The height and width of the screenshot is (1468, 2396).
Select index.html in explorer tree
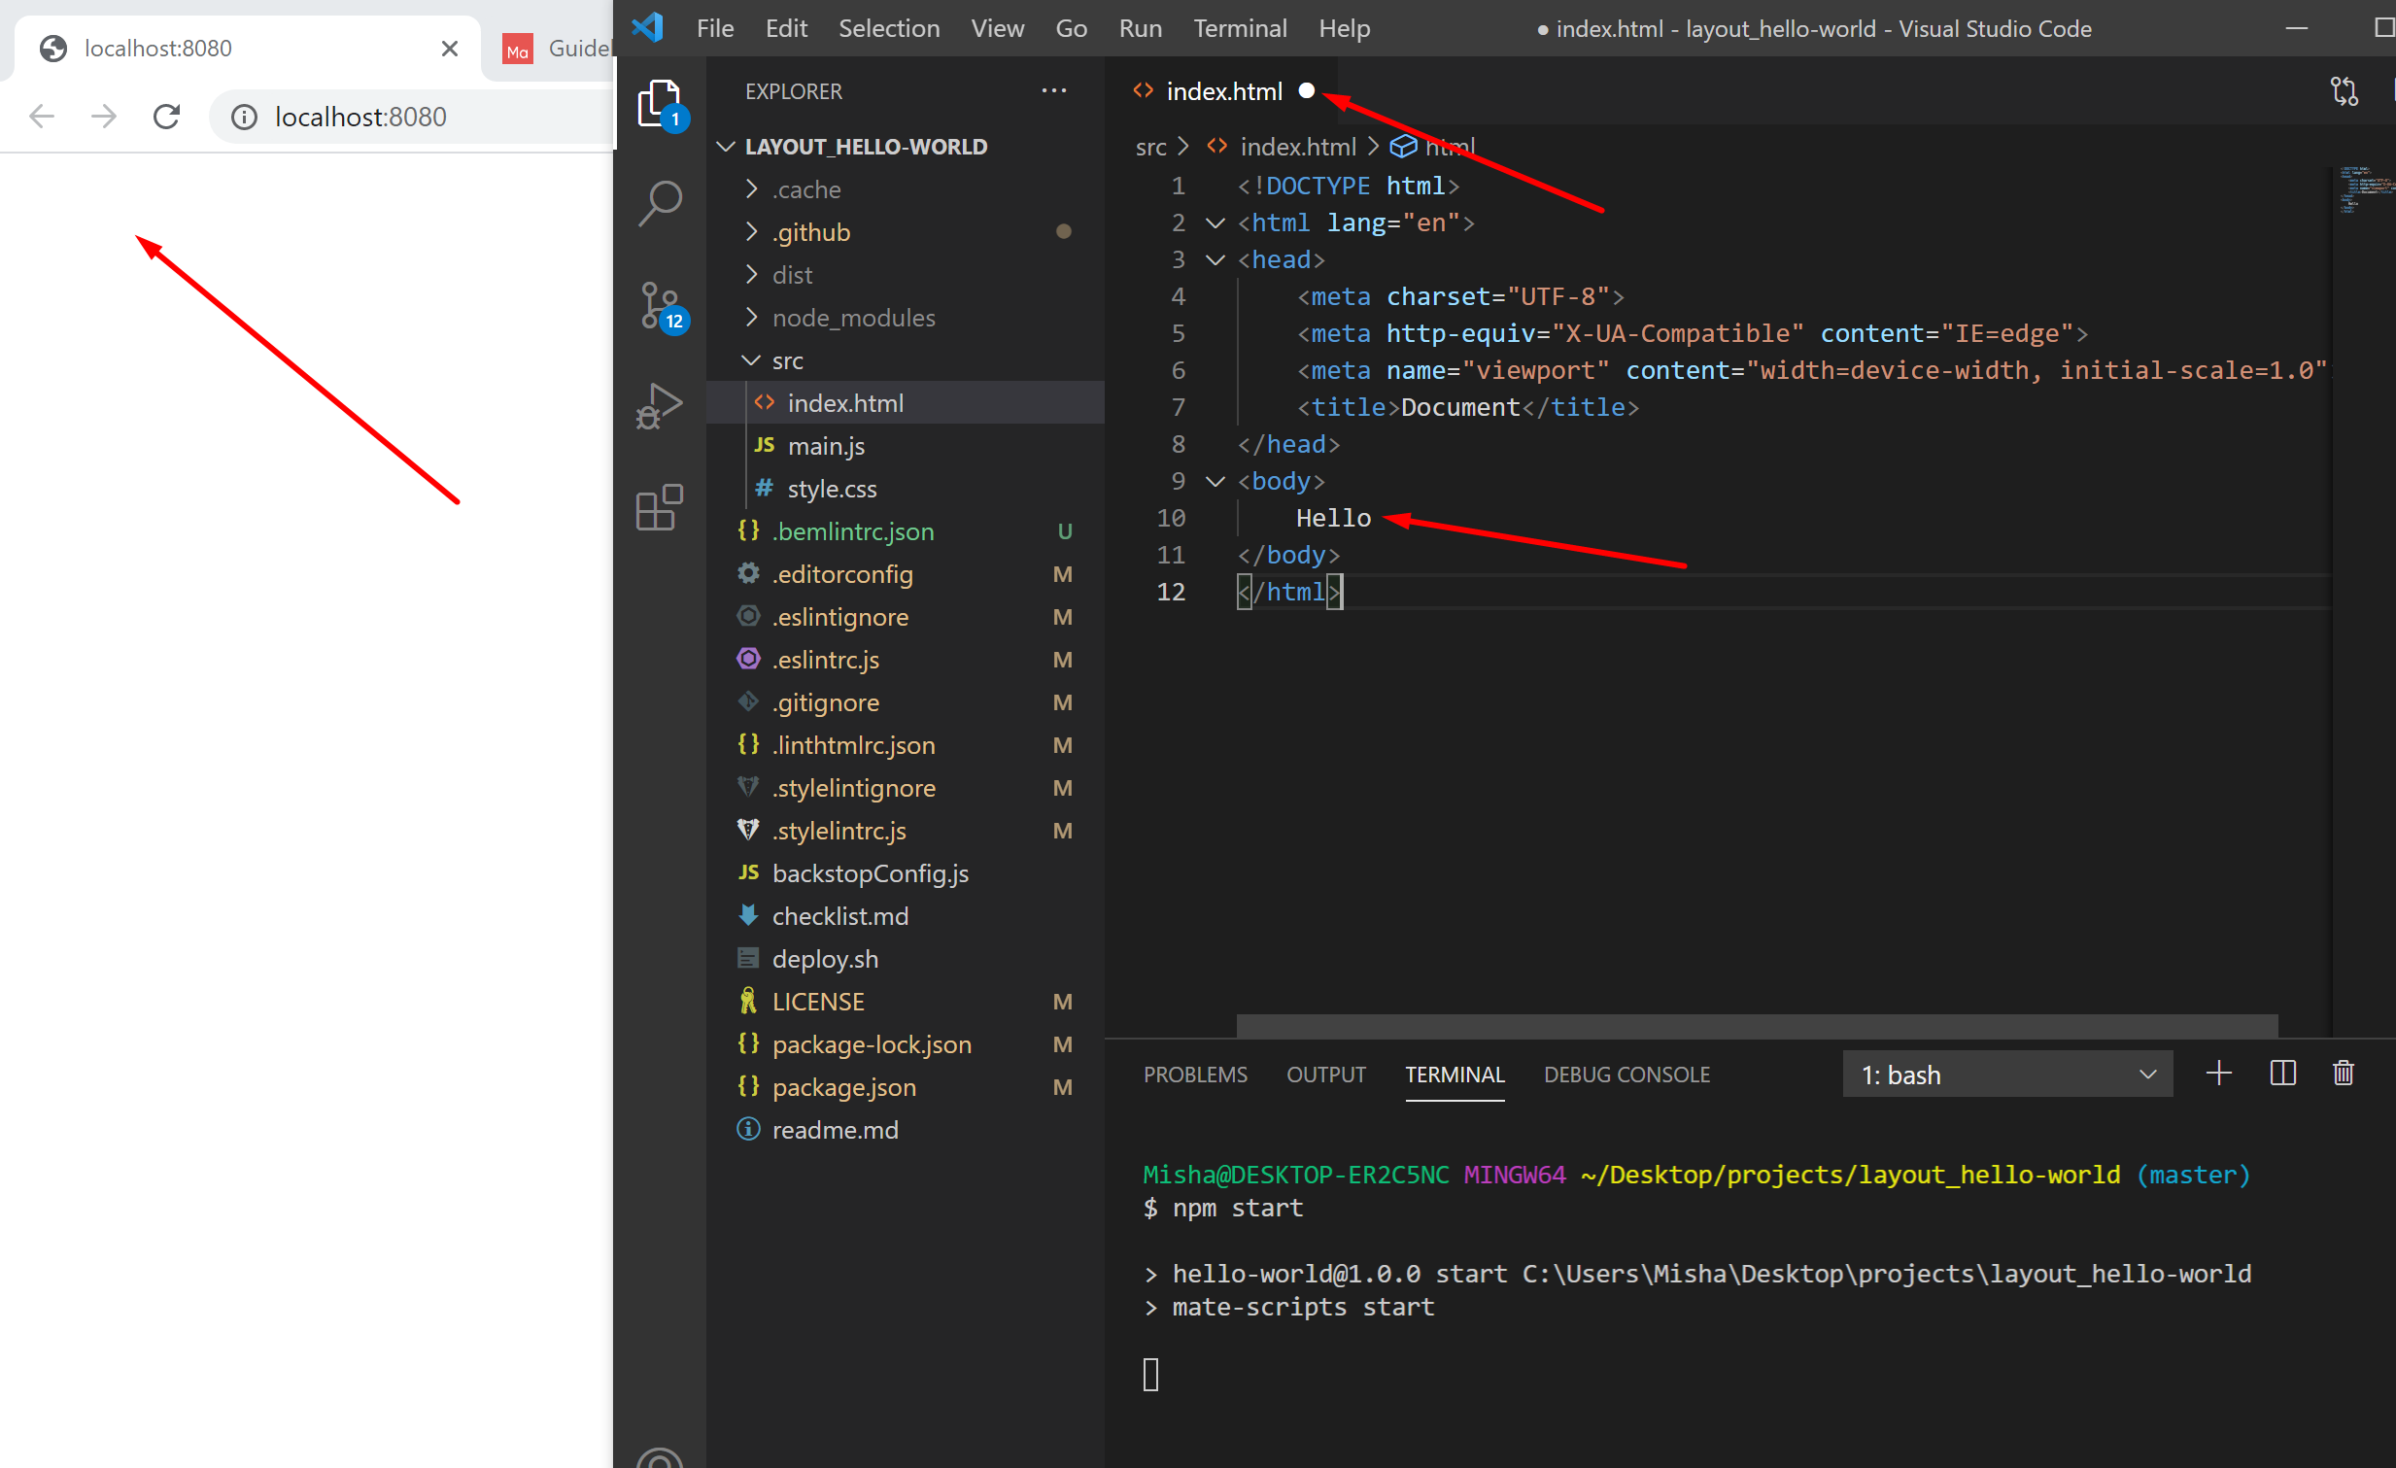coord(905,403)
